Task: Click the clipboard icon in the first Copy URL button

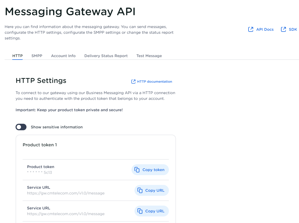Action: (x=140, y=190)
